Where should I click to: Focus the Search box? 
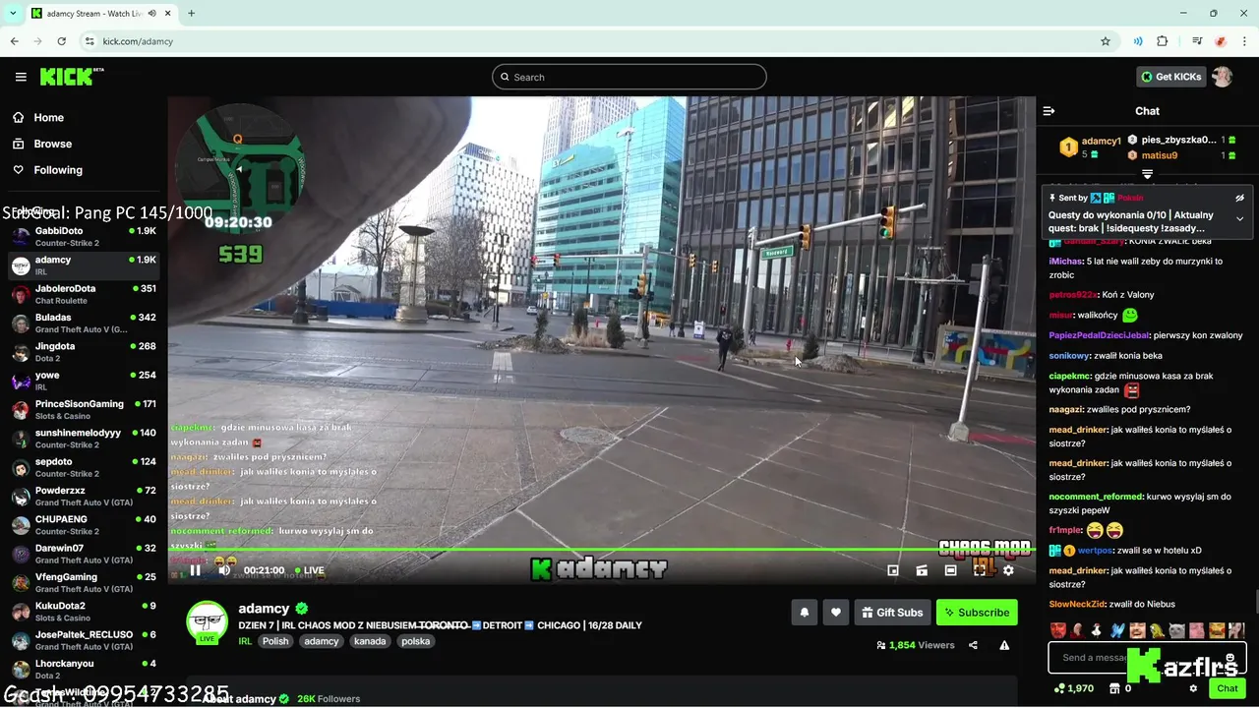pos(629,77)
